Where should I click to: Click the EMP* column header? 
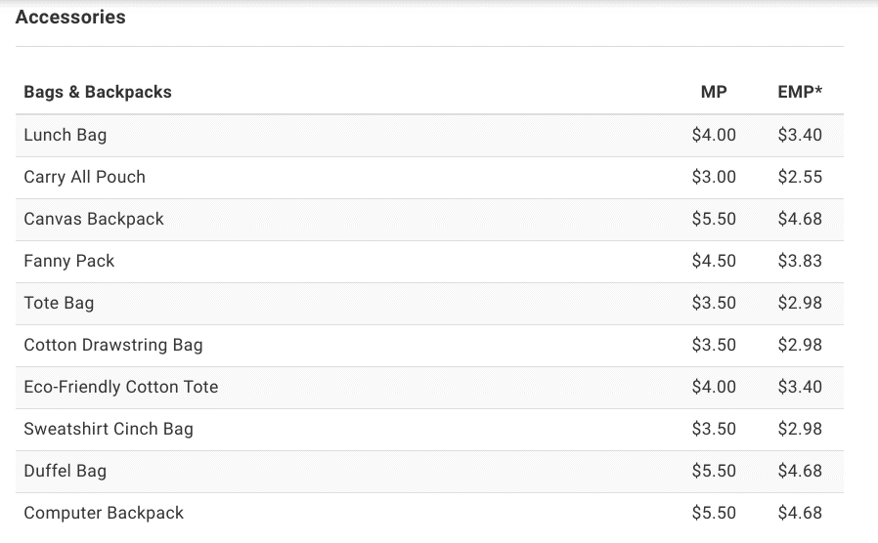pos(800,92)
